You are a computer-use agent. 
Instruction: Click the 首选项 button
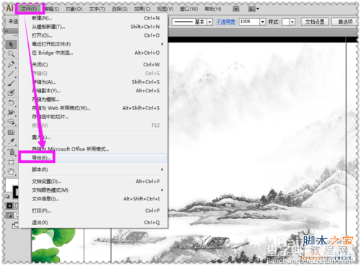[344, 22]
